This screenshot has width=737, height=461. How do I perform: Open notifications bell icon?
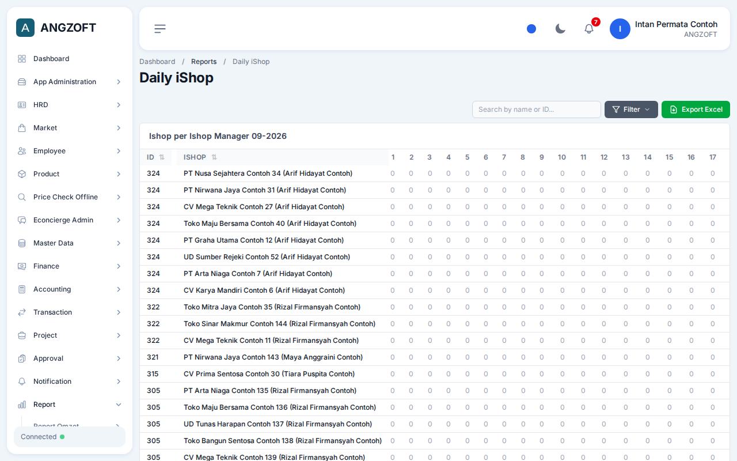[589, 29]
